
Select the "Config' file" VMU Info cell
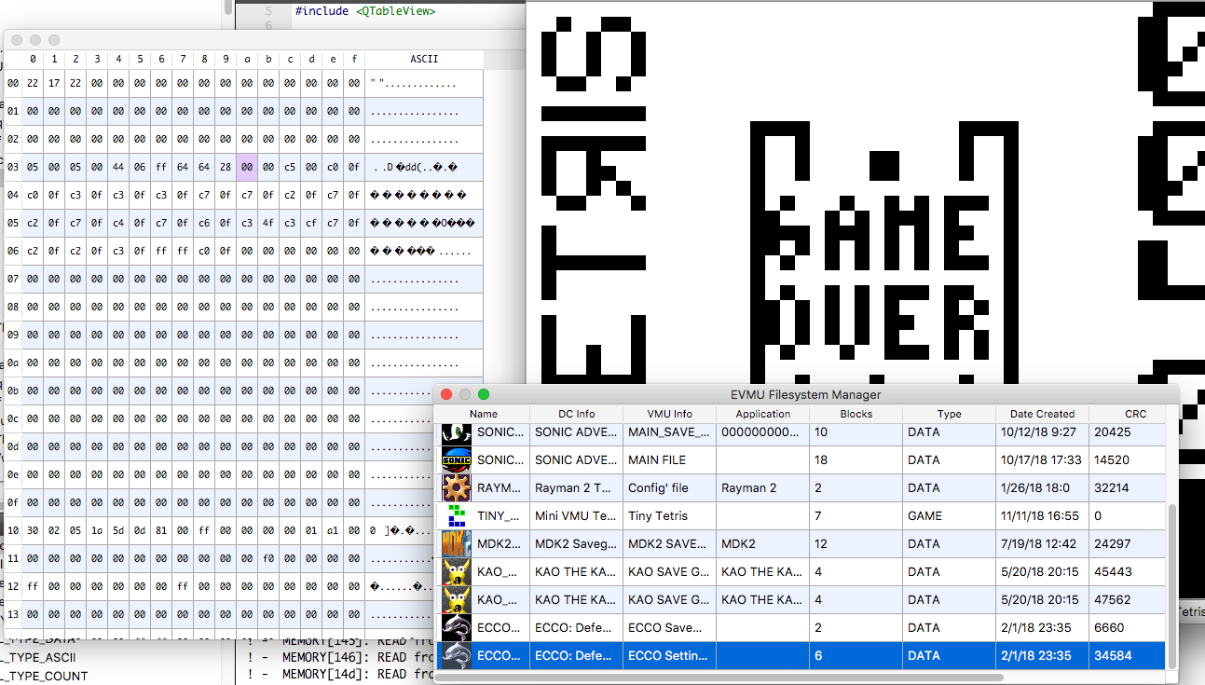(670, 487)
